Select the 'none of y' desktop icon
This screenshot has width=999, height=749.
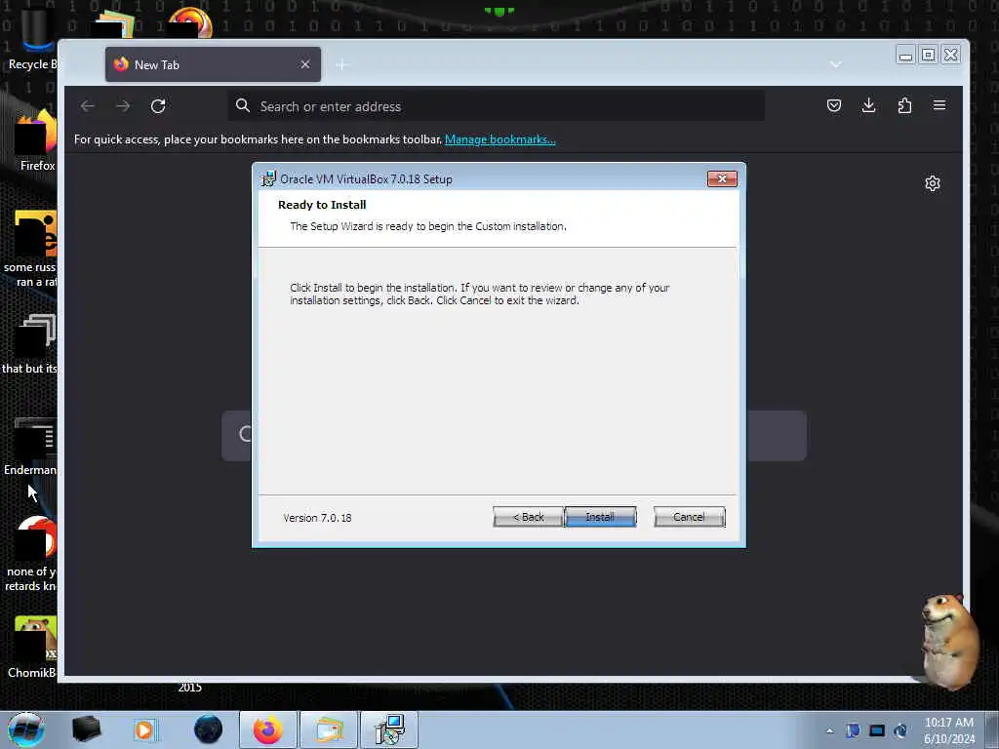32,554
